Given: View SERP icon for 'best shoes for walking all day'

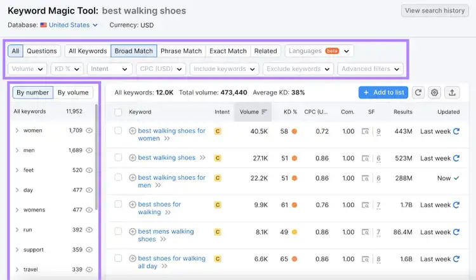Looking at the screenshot, I should point(365,259).
